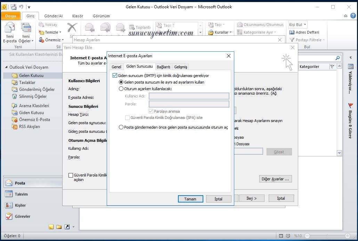358x241 pixels.
Task: Click İleri > in Yeni Hesap Ekle
Action: tap(252, 198)
